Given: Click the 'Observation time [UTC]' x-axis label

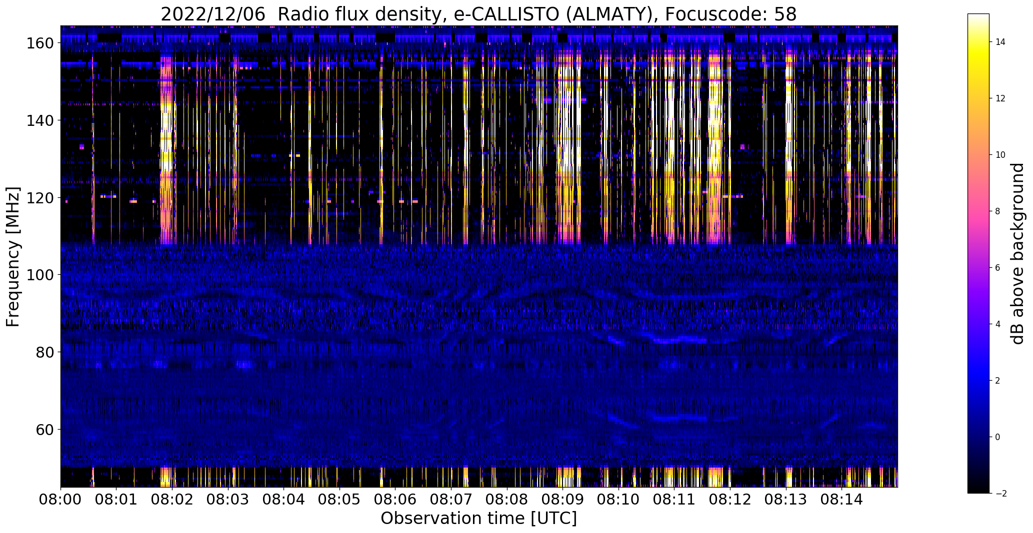Looking at the screenshot, I should pos(478,518).
